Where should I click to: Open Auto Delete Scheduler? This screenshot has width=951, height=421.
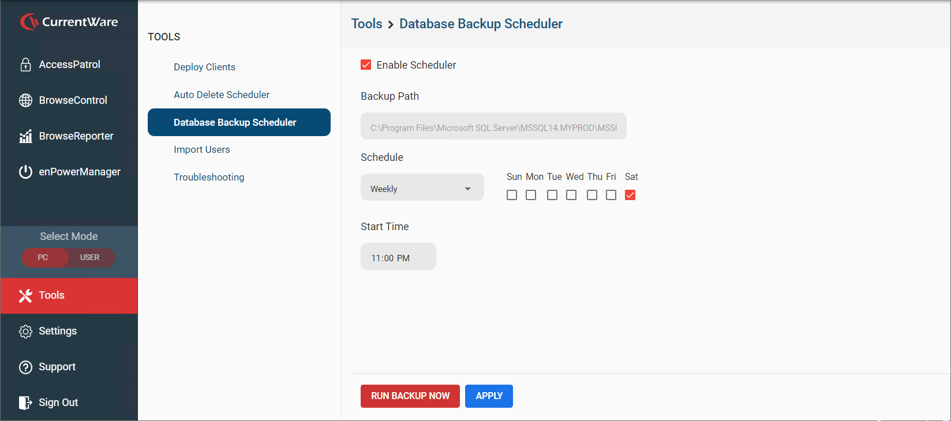[222, 95]
